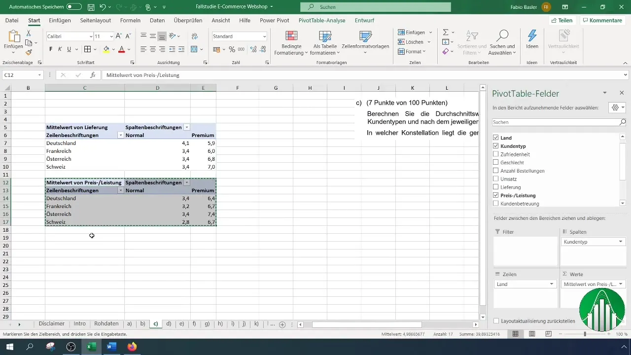Open the number format Standard dropdown
Image resolution: width=631 pixels, height=355 pixels.
265,36
